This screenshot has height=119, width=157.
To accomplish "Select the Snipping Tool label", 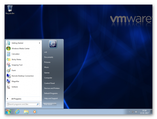I will 17,65.
